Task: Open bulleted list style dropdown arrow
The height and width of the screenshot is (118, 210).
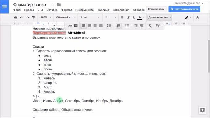Action: pyautogui.click(x=132, y=26)
